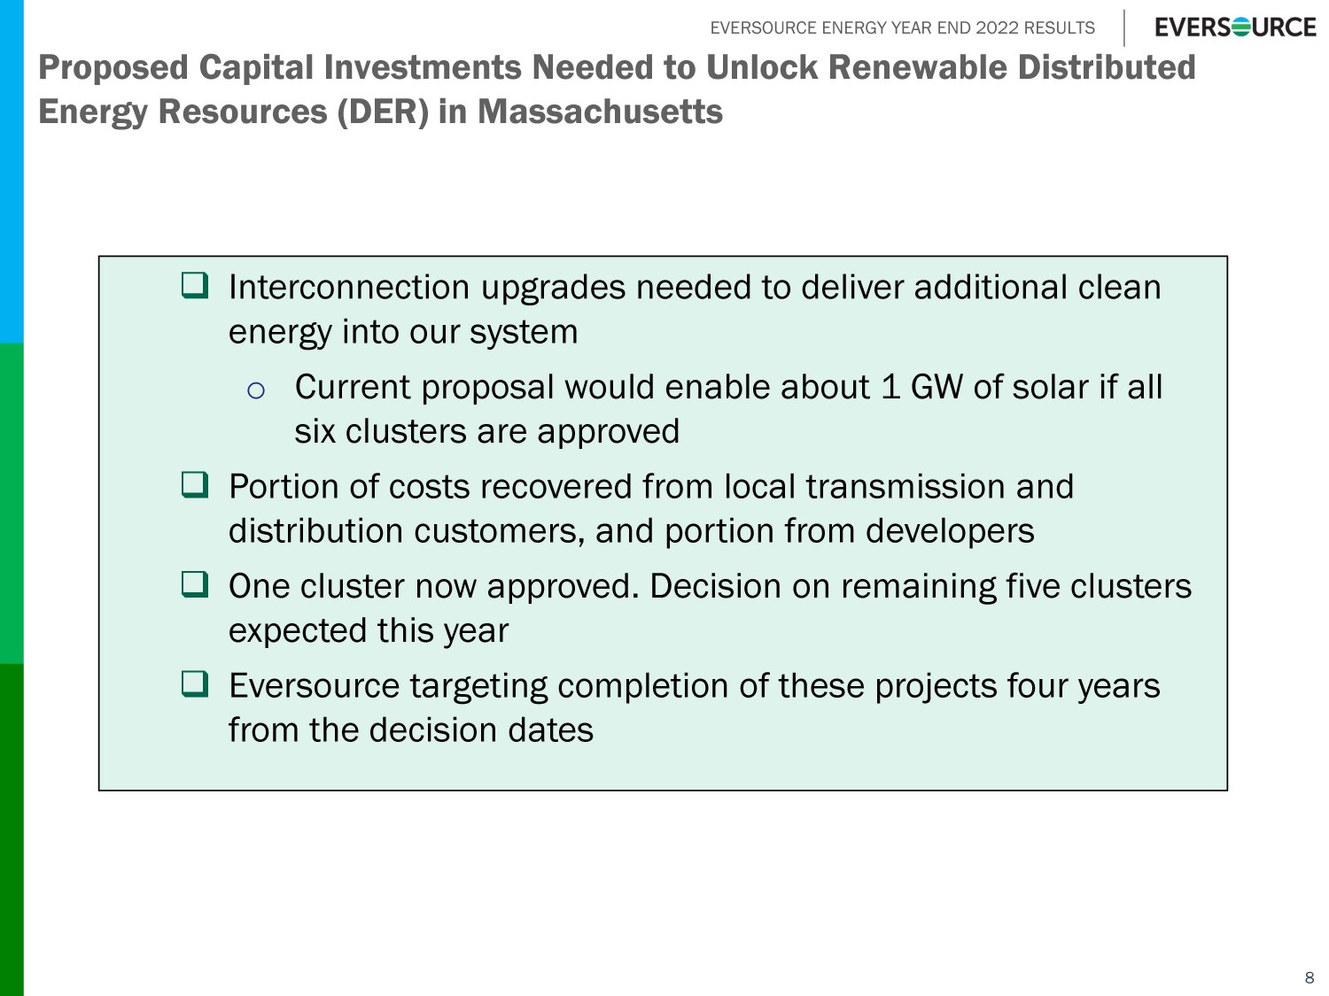This screenshot has height=996, width=1329.
Task: Select the circle bullet before "Current proposal"
Action: coord(256,390)
